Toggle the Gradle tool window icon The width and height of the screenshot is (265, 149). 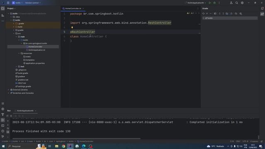point(262,14)
